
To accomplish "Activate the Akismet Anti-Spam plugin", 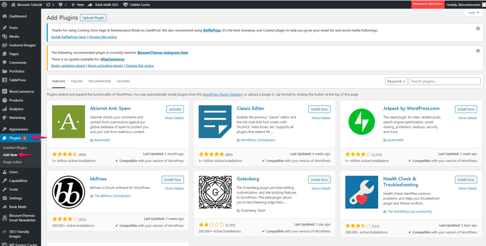I will [x=175, y=109].
